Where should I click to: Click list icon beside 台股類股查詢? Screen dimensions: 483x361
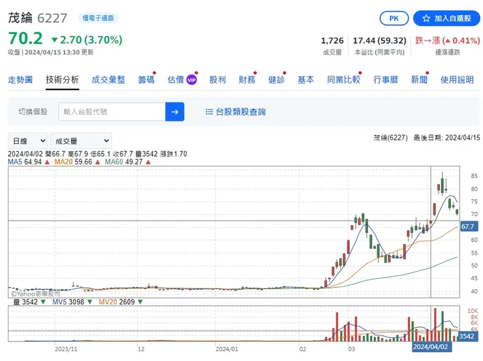tap(210, 112)
